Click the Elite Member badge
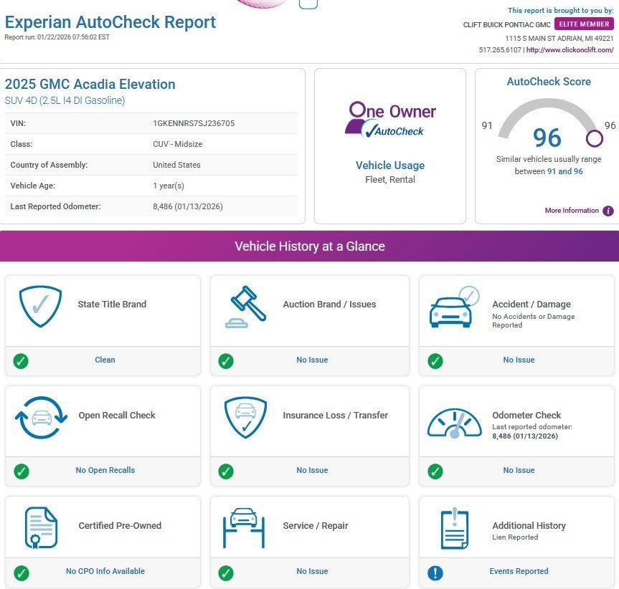The width and height of the screenshot is (619, 589). [584, 24]
